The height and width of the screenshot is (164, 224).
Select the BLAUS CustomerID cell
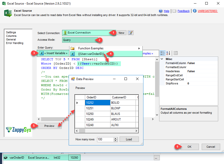(123, 114)
